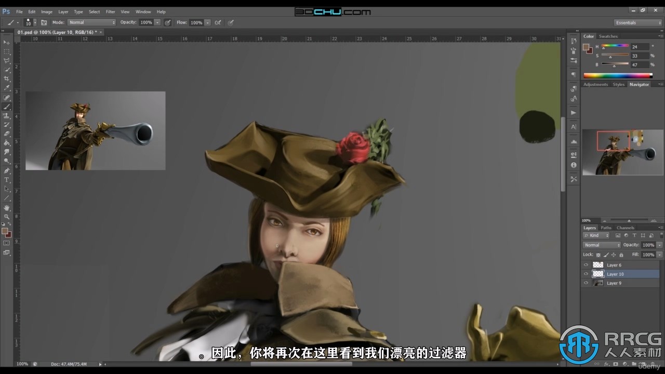Toggle Quick Mask mode
This screenshot has width=665, height=374.
tap(7, 243)
